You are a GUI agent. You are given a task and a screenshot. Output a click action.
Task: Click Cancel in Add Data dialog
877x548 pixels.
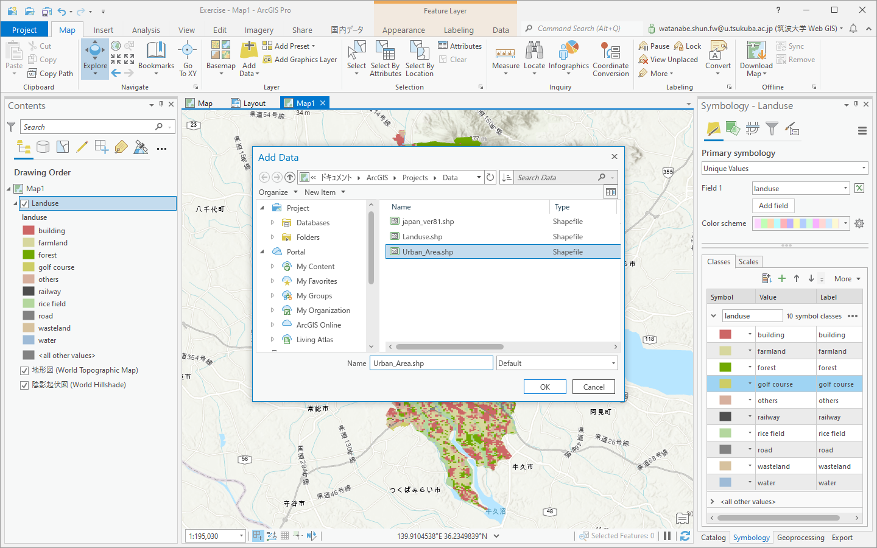coord(594,387)
